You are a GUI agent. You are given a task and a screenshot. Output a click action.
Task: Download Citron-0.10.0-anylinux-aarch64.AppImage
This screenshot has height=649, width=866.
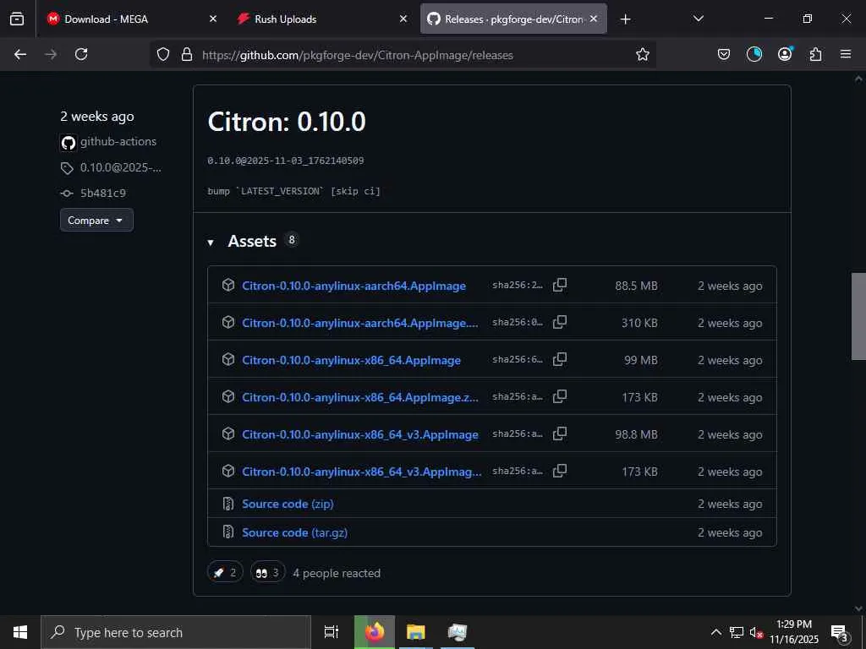(354, 286)
